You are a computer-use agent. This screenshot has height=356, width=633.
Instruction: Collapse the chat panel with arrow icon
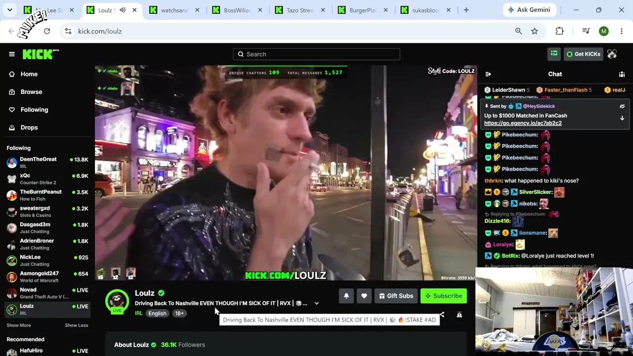[x=488, y=74]
